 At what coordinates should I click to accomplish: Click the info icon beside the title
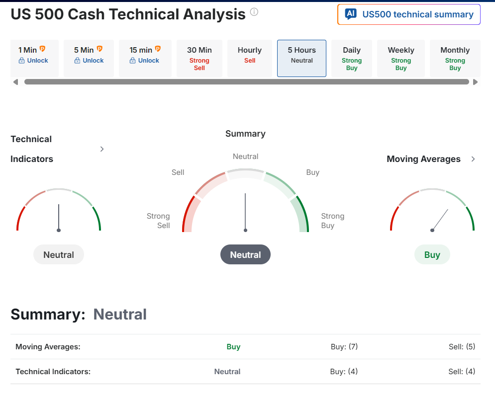[x=254, y=12]
